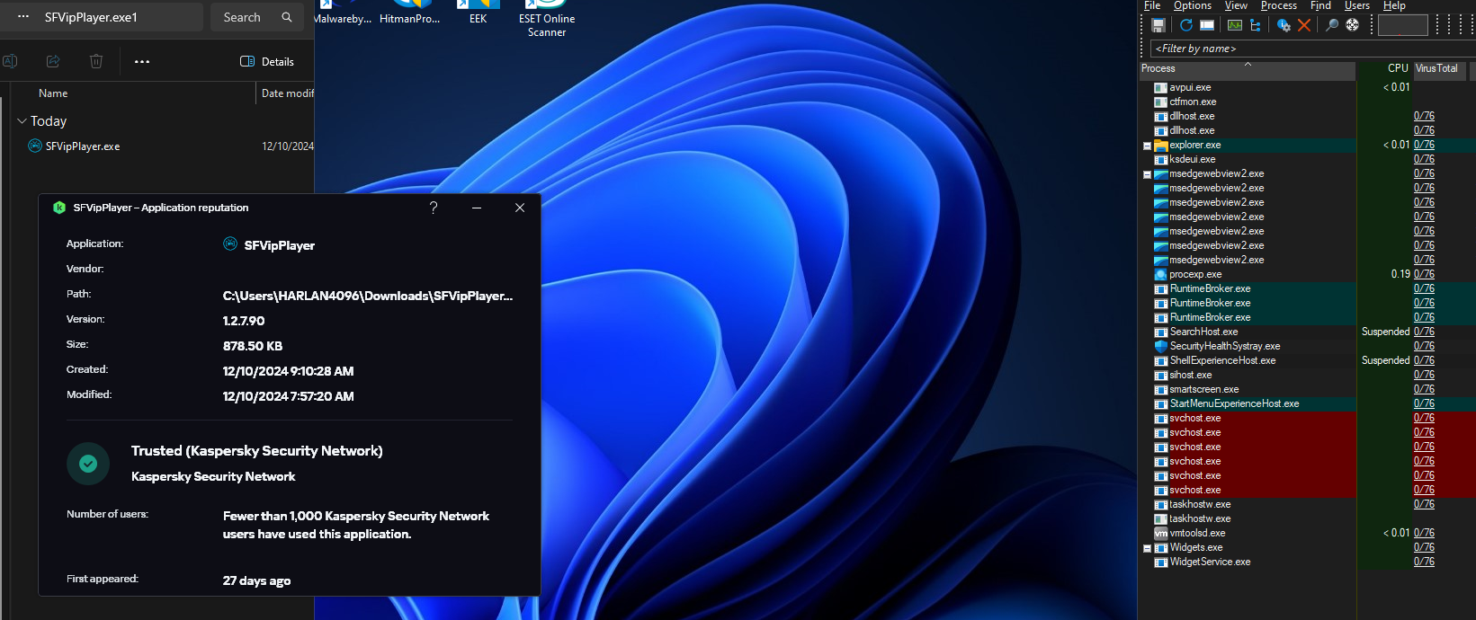
Task: Collapse the Today group in file list
Action: point(22,121)
